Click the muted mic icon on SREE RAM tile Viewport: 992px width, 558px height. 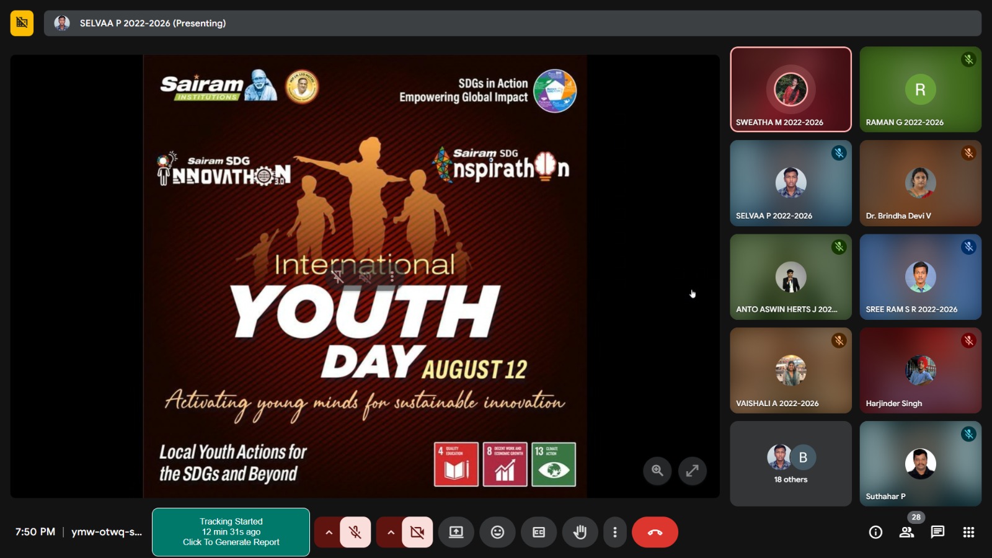[968, 247]
